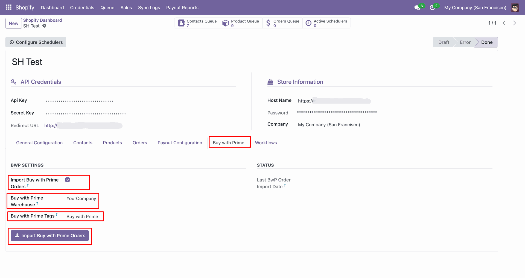Open the Contacts Queue stat button
This screenshot has width=525, height=278.
pyautogui.click(x=197, y=23)
